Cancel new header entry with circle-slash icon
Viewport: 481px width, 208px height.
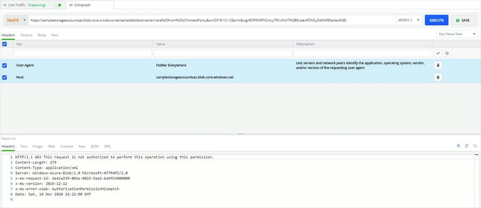[447, 53]
